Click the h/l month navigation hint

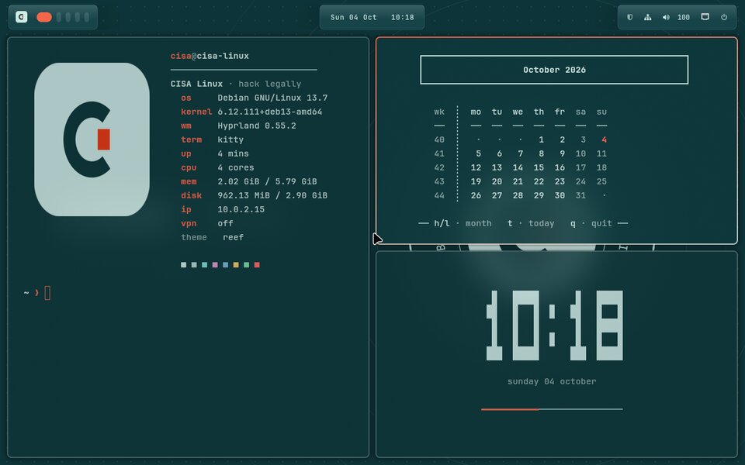[463, 223]
